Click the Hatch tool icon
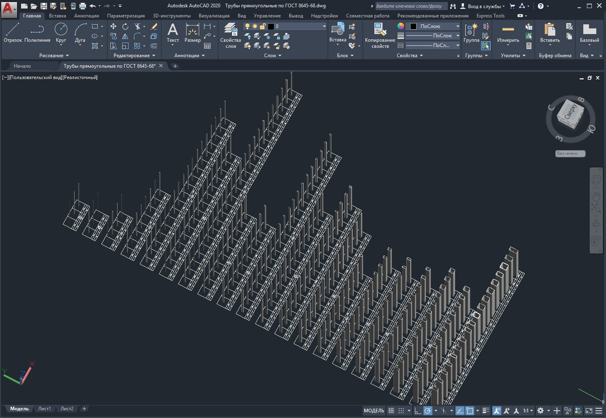The image size is (606, 418). [x=95, y=46]
